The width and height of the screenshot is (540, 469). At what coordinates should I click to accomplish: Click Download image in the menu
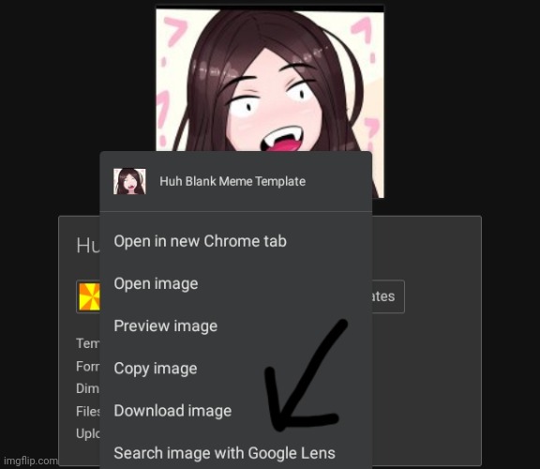coord(235,411)
